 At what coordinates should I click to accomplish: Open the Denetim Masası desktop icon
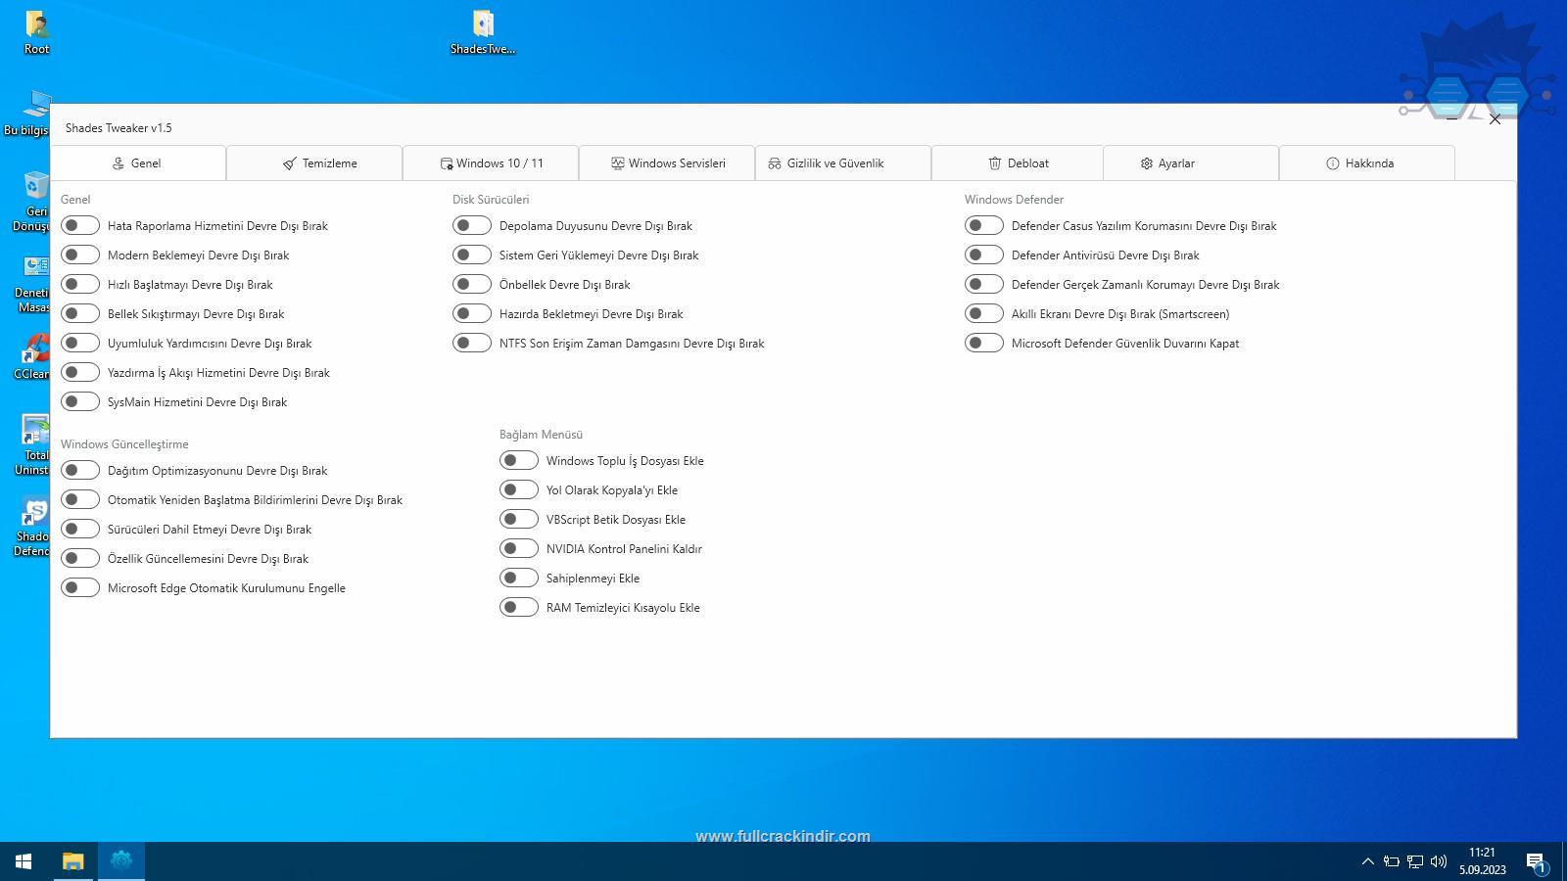point(31,284)
